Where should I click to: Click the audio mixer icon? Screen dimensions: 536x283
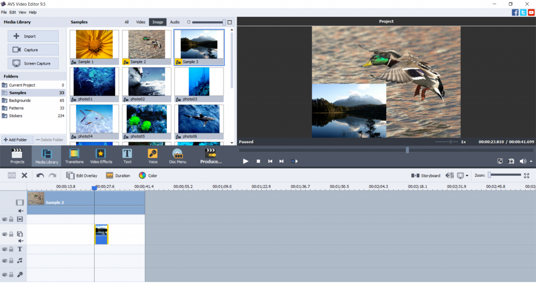449,176
